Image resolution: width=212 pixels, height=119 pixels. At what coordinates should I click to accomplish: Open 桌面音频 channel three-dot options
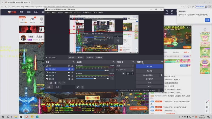tap(112, 78)
